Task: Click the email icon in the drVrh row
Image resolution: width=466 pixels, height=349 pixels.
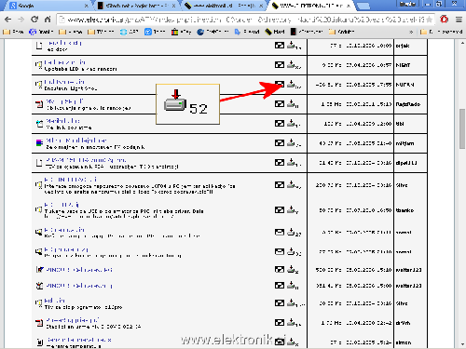Action: [280, 323]
